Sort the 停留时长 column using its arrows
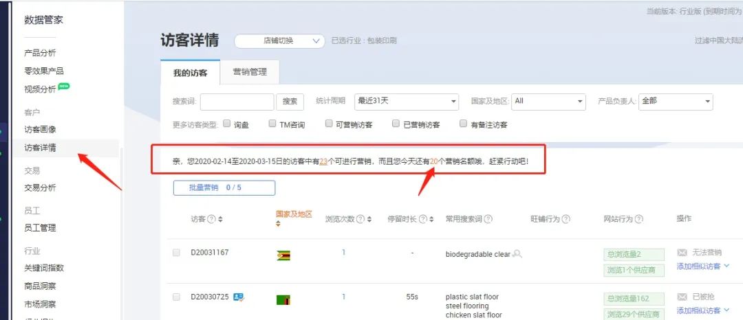Viewport: 743px width, 320px height. click(431, 219)
